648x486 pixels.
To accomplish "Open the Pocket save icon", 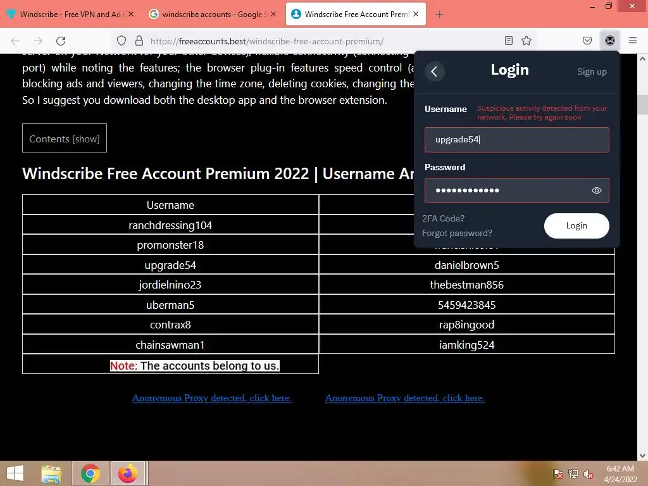I will [587, 40].
